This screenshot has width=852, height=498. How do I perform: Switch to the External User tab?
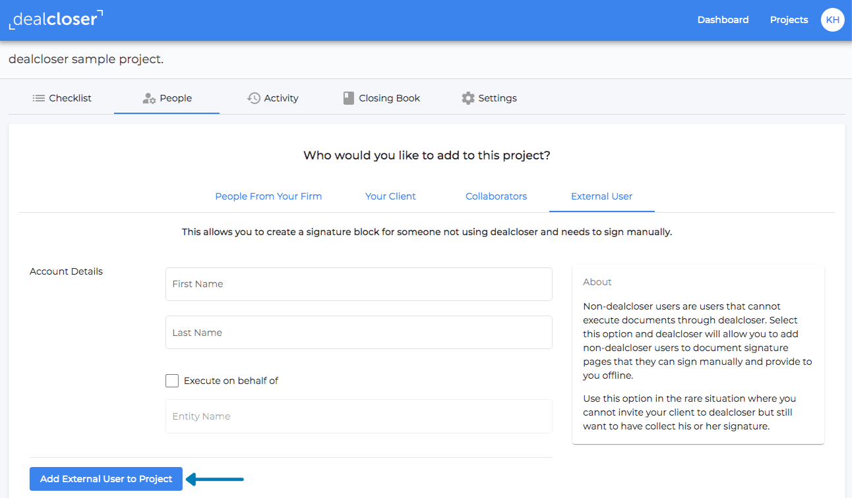[x=601, y=196]
